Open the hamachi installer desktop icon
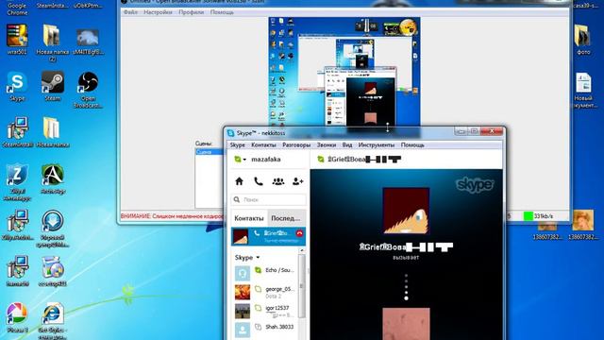 coord(17,271)
